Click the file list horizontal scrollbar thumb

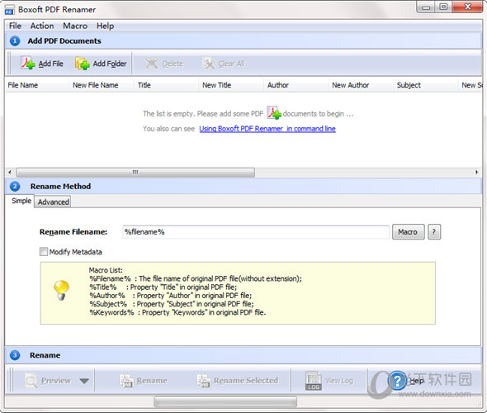click(135, 172)
